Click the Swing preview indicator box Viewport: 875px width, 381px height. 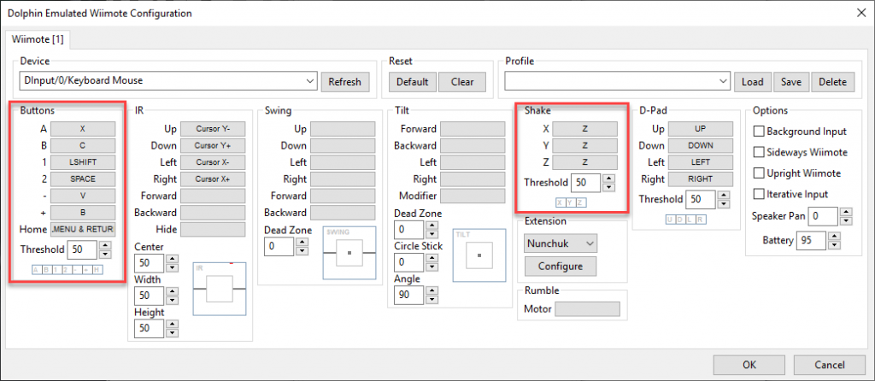(349, 252)
